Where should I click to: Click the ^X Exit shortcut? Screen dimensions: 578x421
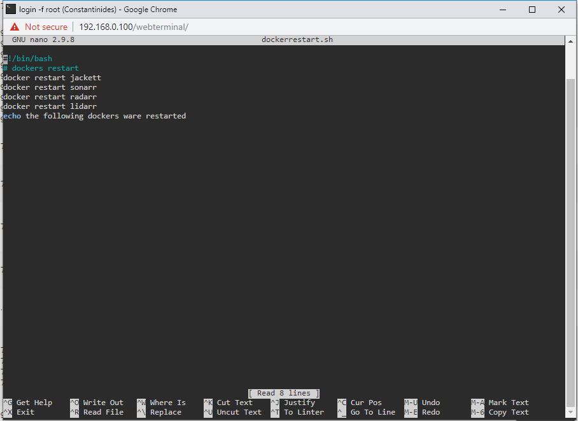pos(19,412)
